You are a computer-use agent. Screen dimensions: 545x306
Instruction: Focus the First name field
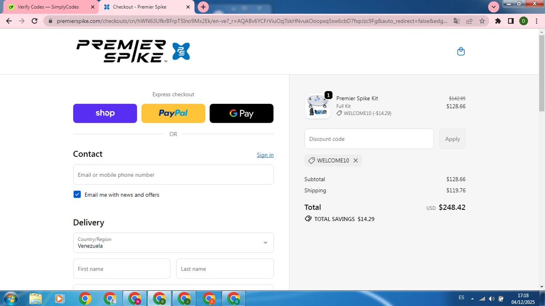[x=122, y=269]
